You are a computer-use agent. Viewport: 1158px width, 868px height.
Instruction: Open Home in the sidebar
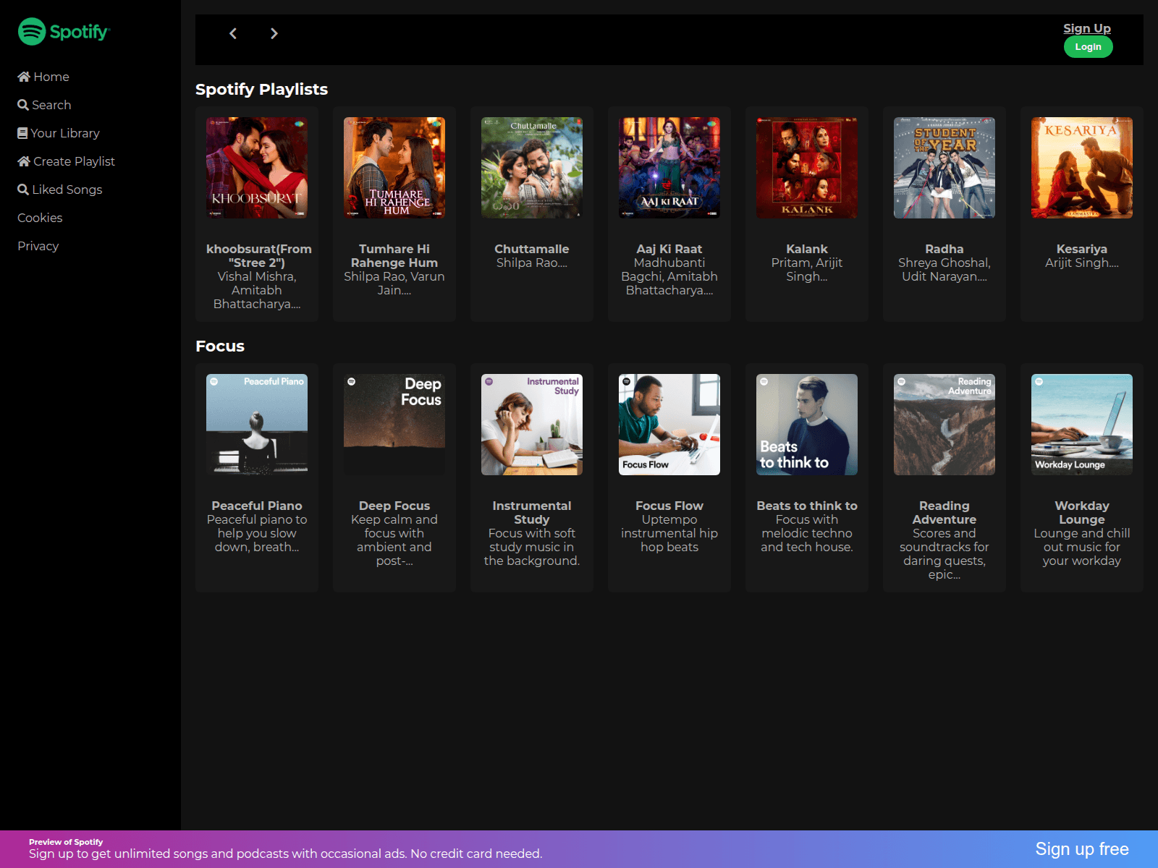43,77
